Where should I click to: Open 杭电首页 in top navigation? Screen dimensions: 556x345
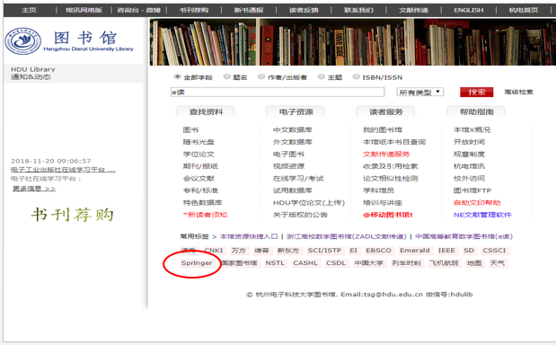524,10
